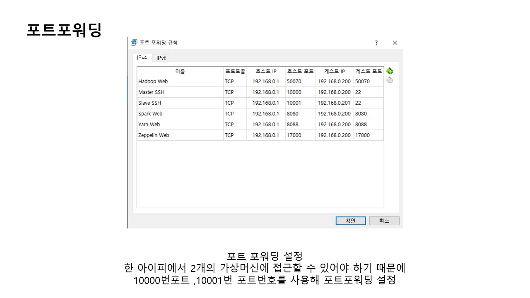530x298 pixels.
Task: Sort by the 게스트 IP column header
Action: click(x=334, y=71)
